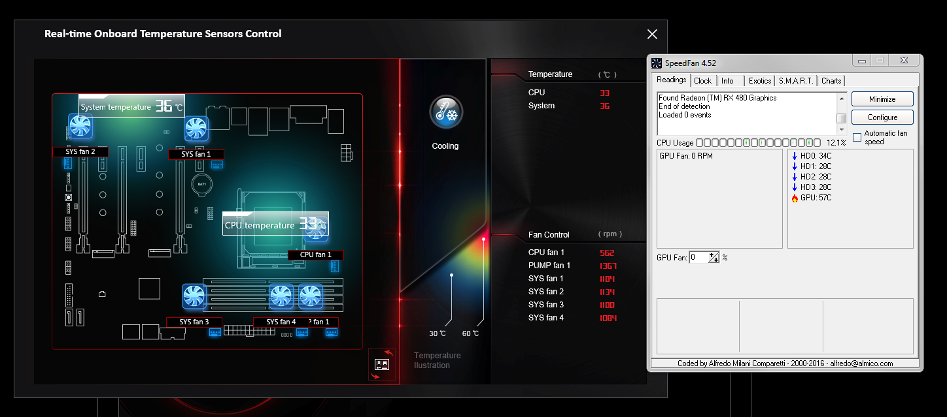Click the CPU temperature 33 ℃ overlay

click(x=275, y=224)
